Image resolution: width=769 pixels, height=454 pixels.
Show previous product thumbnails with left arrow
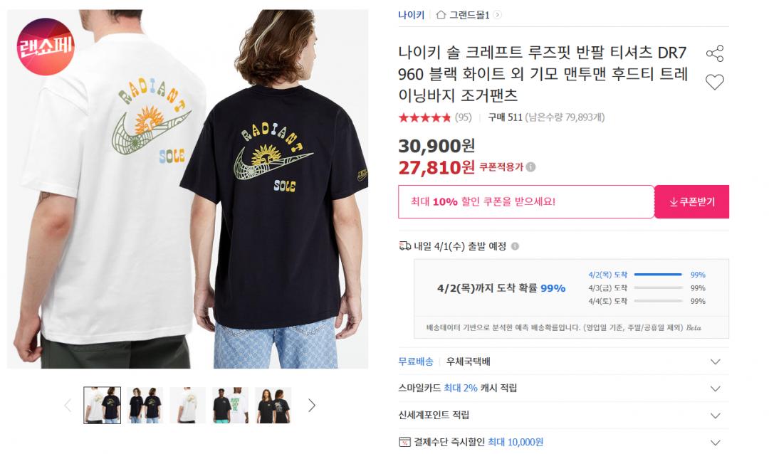[x=68, y=406]
